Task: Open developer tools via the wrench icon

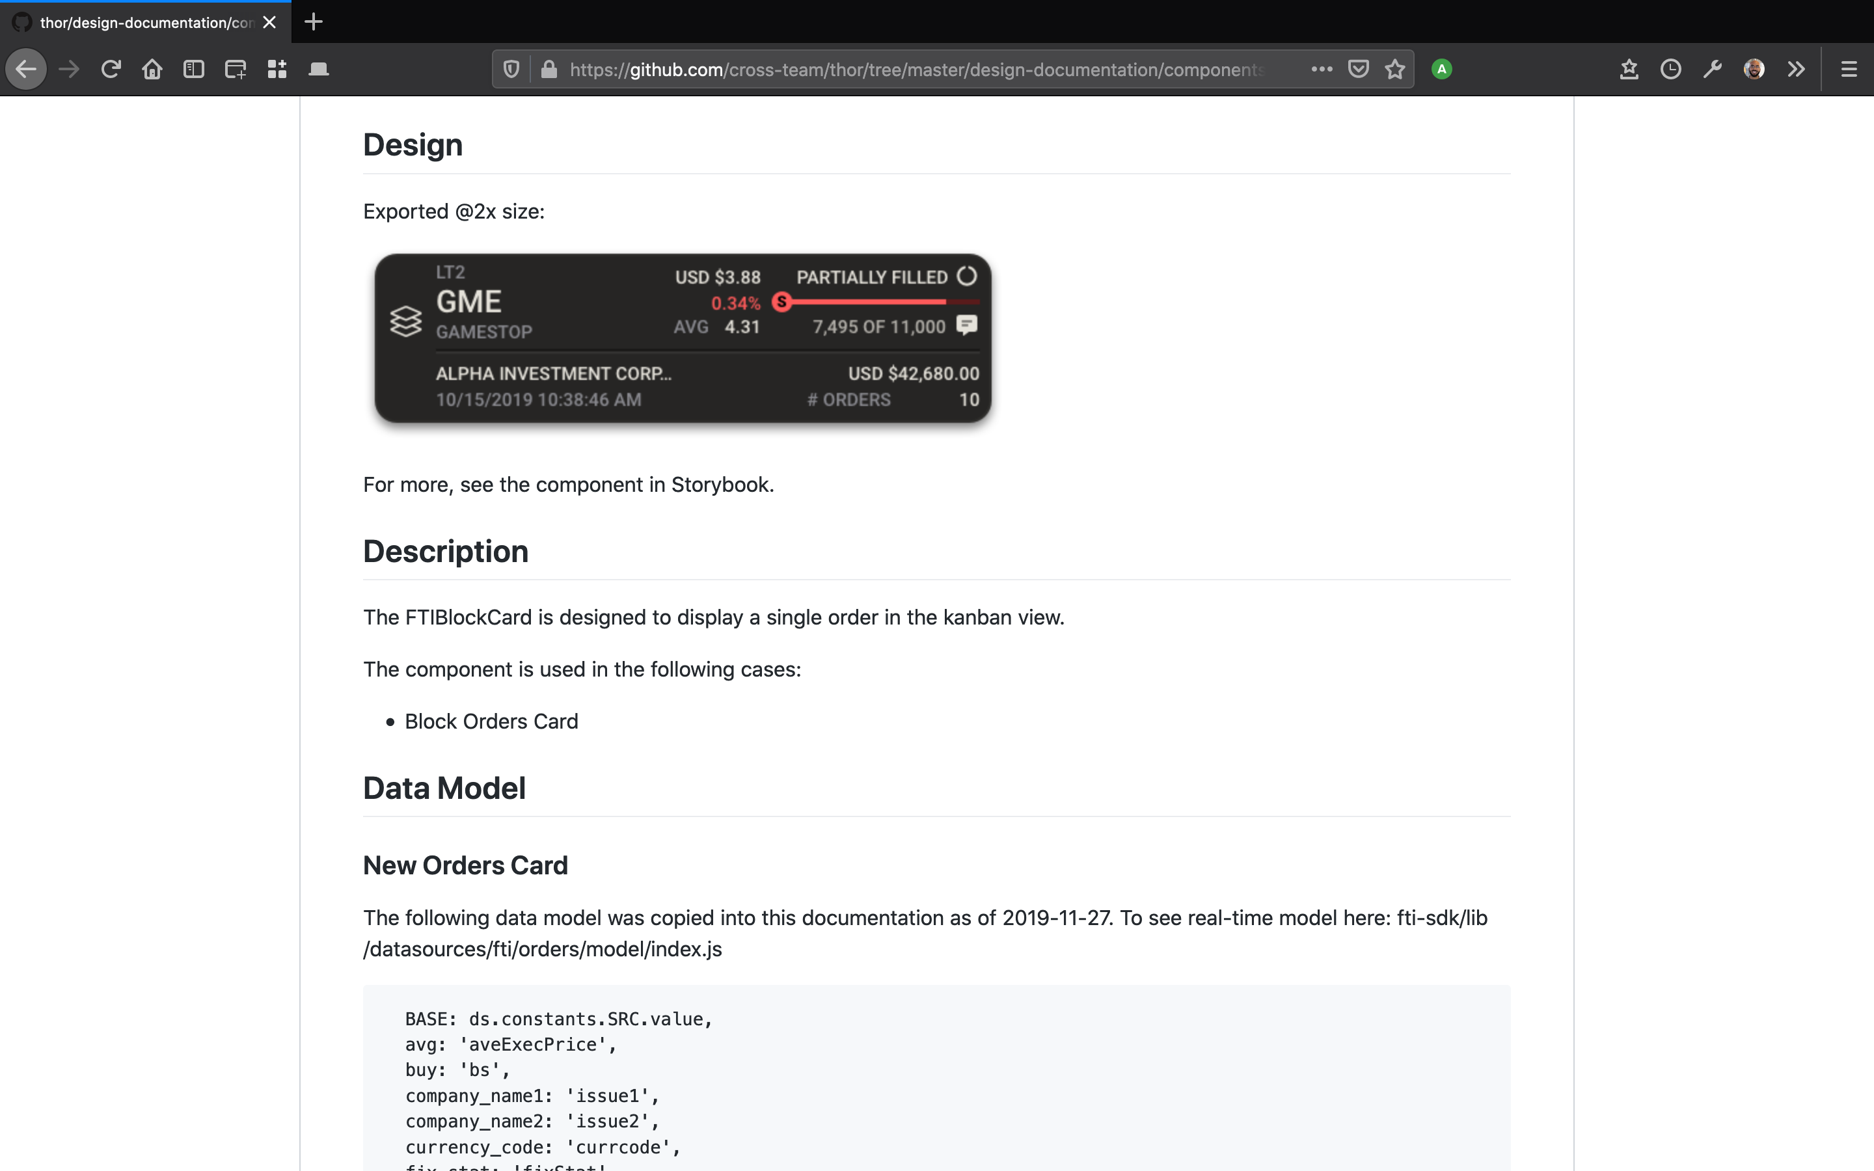Action: [x=1712, y=70]
